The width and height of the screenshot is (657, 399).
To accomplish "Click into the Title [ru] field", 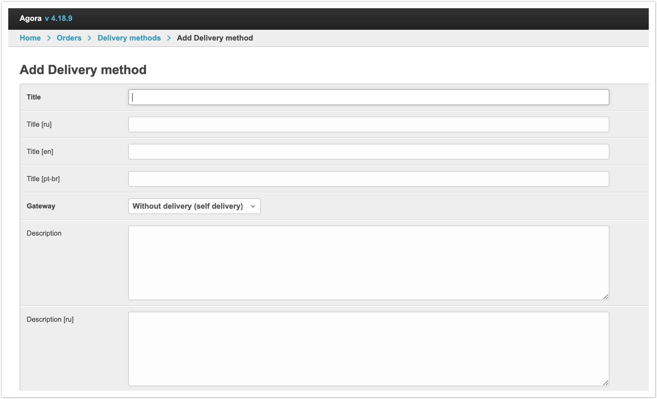I will tap(368, 124).
